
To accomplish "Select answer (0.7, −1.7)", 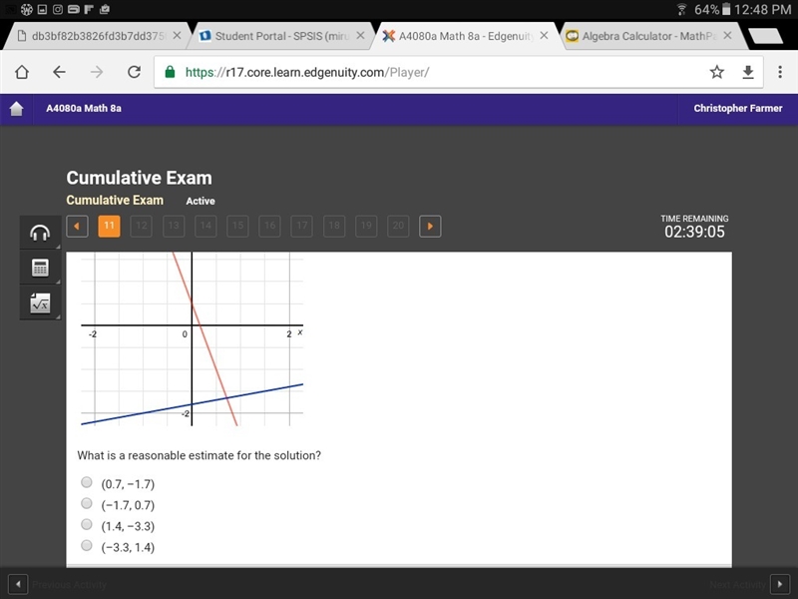I will [x=87, y=482].
